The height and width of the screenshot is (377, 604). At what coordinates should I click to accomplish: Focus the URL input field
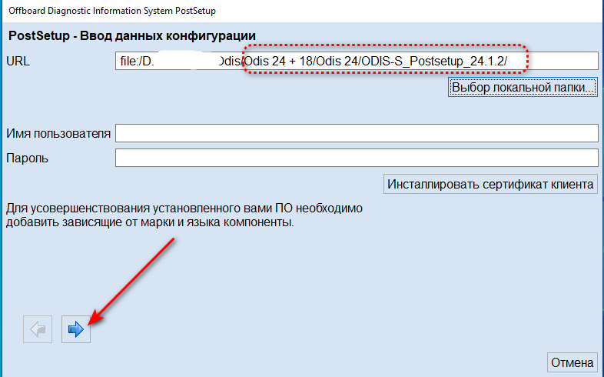[x=561, y=61]
